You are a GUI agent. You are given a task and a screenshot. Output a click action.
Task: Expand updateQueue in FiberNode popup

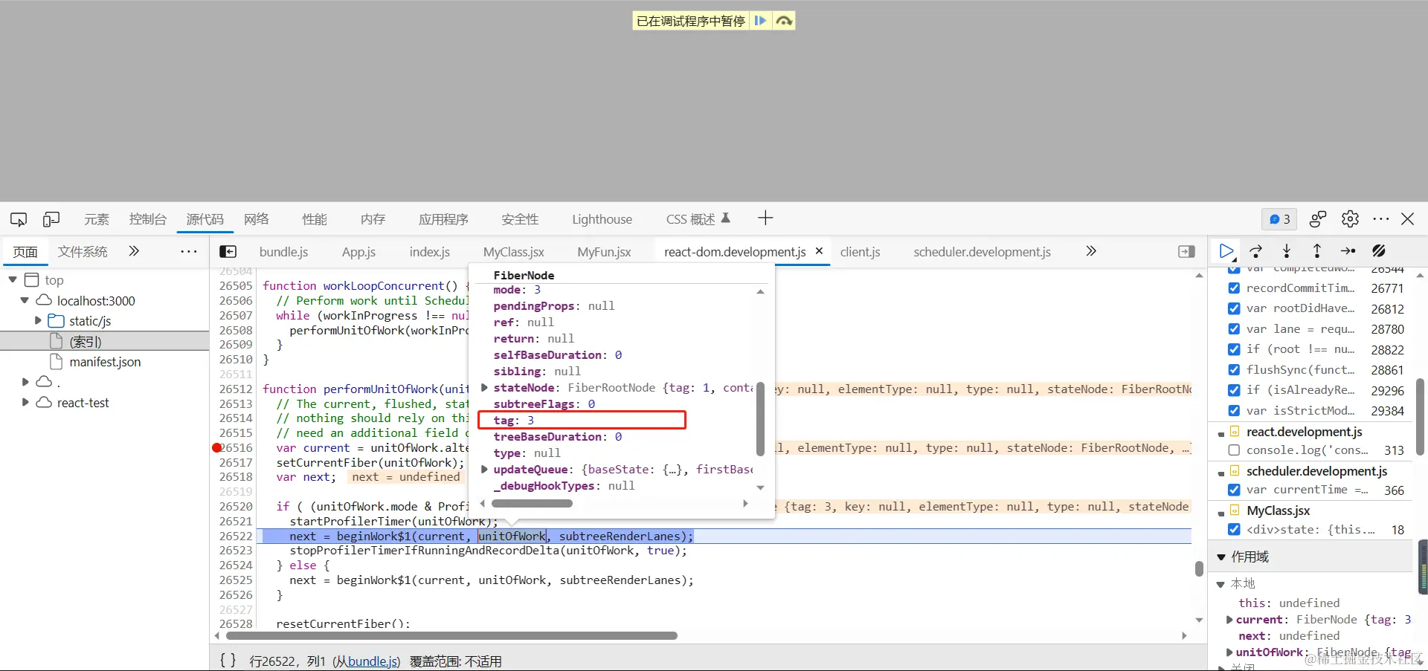point(484,470)
